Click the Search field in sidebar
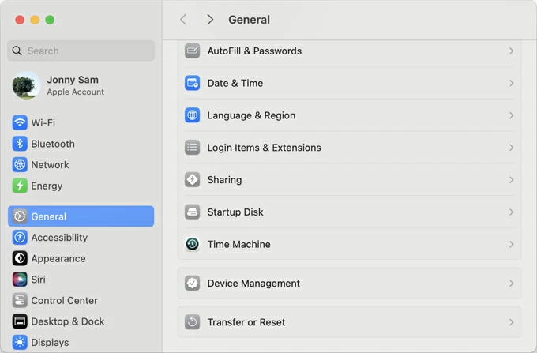This screenshot has width=537, height=353. coord(81,51)
